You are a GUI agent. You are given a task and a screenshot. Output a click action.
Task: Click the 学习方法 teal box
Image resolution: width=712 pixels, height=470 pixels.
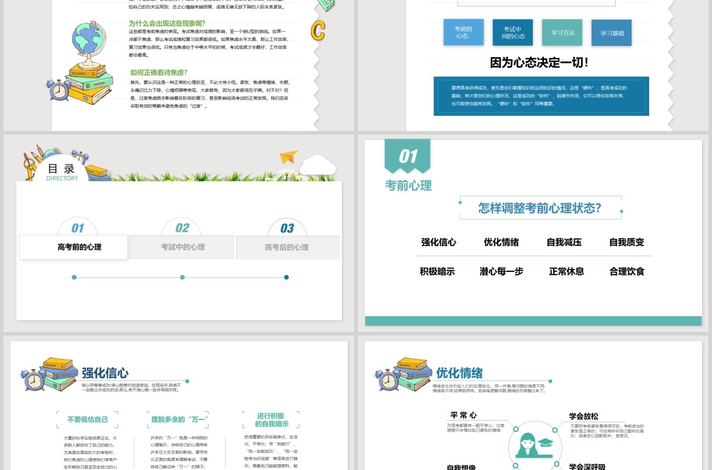[562, 32]
